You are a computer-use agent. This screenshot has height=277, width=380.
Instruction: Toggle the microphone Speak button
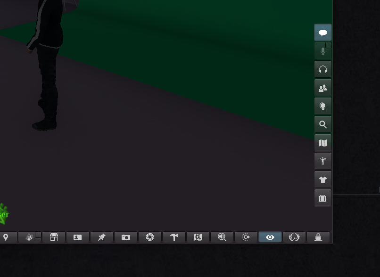pos(323,51)
